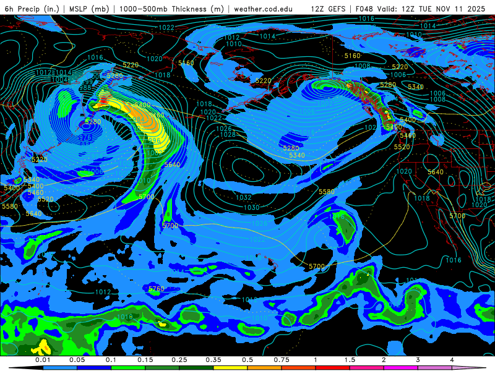Click the dark green 0.25–0.35 legend swatch
This screenshot has height=371, width=495.
196,368
